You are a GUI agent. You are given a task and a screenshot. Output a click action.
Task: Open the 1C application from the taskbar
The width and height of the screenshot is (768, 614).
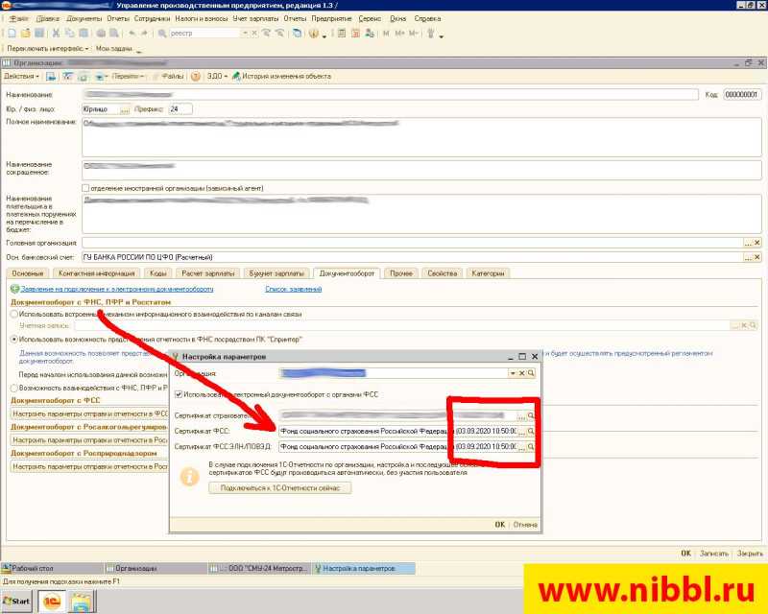pyautogui.click(x=52, y=602)
